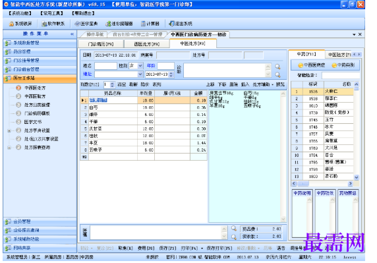Switch to the 西医处方 tab
The width and height of the screenshot is (377, 263).
pos(147,44)
